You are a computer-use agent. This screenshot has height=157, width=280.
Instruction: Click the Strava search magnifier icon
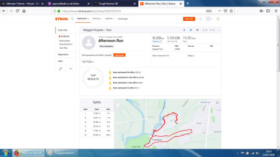[73, 18]
